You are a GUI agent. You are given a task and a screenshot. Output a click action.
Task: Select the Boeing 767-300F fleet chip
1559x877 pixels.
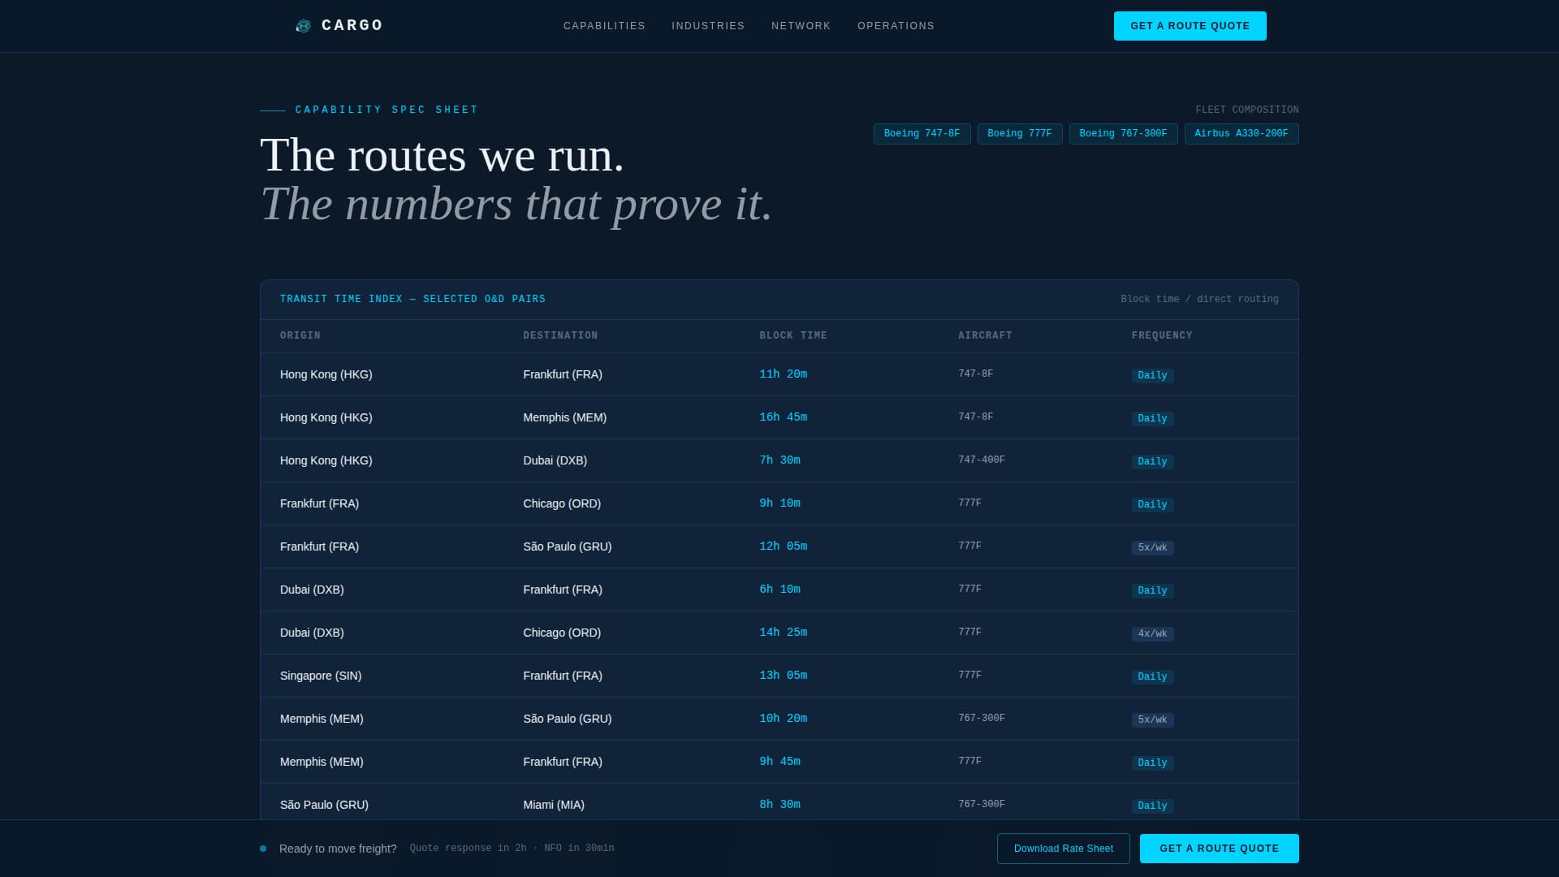(x=1123, y=133)
